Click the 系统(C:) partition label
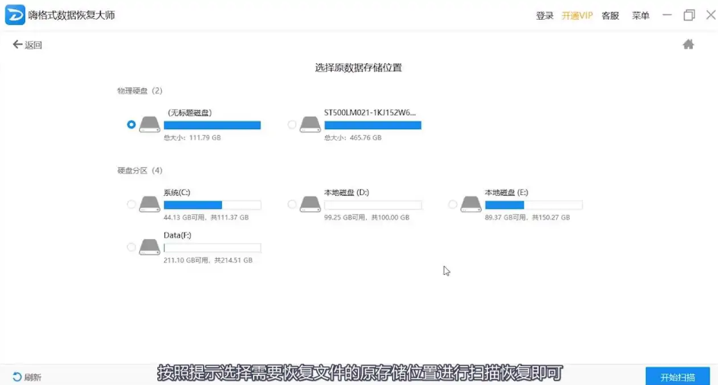The image size is (718, 385). (x=177, y=192)
